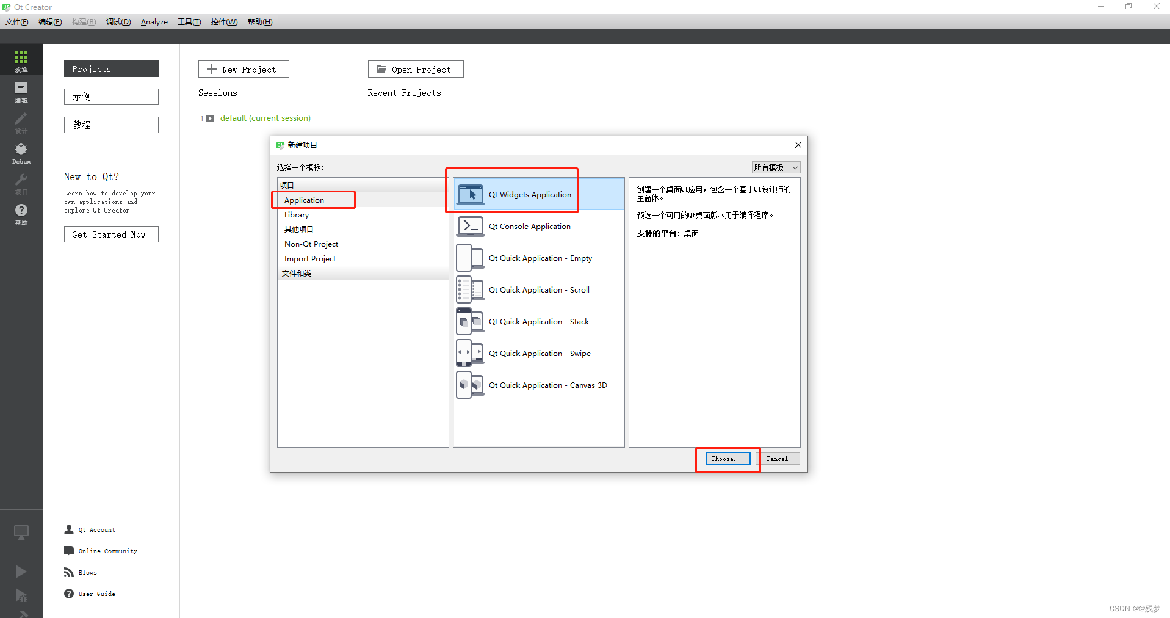Click the 文件和类 section header
Image resolution: width=1170 pixels, height=618 pixels.
(363, 274)
